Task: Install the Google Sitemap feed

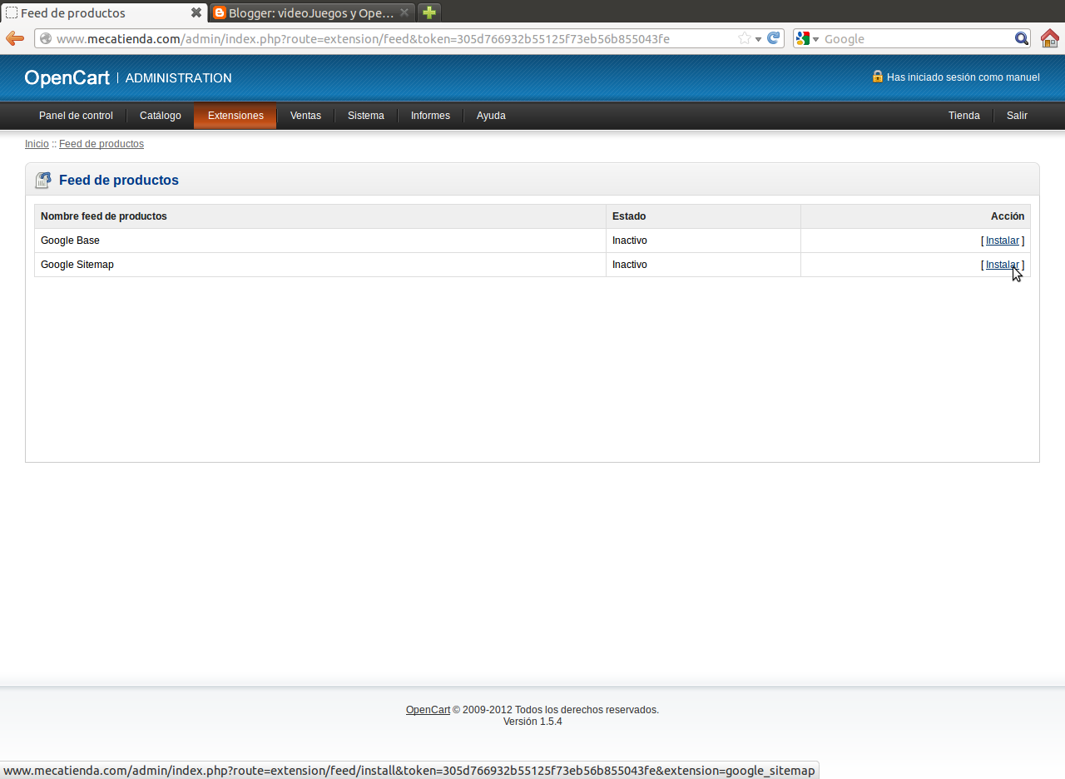Action: point(1003,265)
